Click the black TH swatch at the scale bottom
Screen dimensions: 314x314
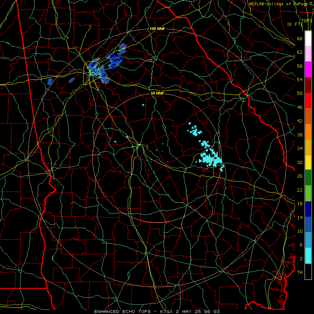click(308, 271)
